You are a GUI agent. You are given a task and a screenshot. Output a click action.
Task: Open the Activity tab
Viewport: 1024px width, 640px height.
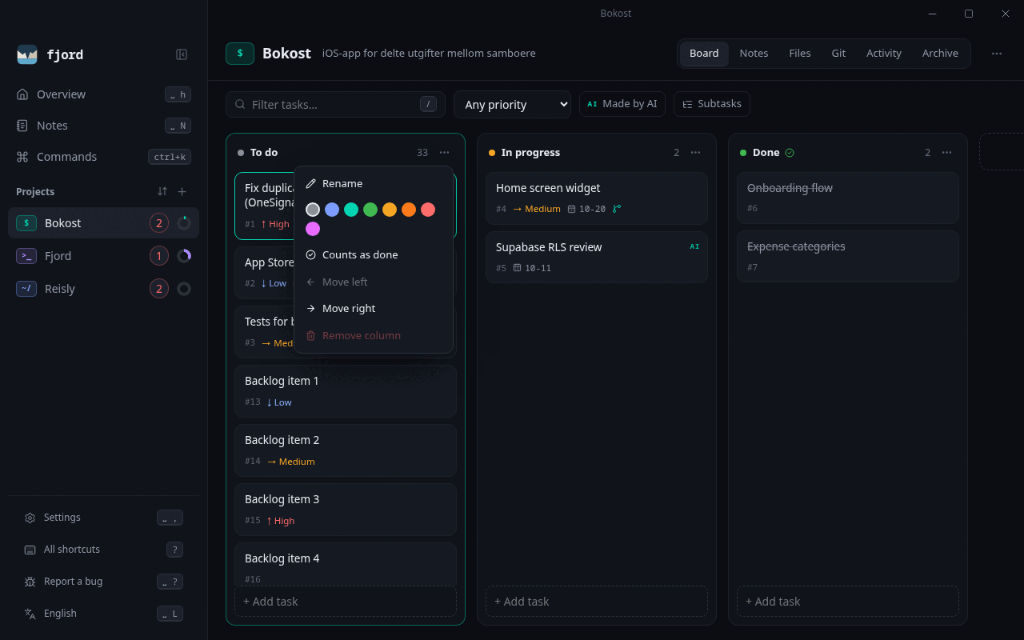884,54
